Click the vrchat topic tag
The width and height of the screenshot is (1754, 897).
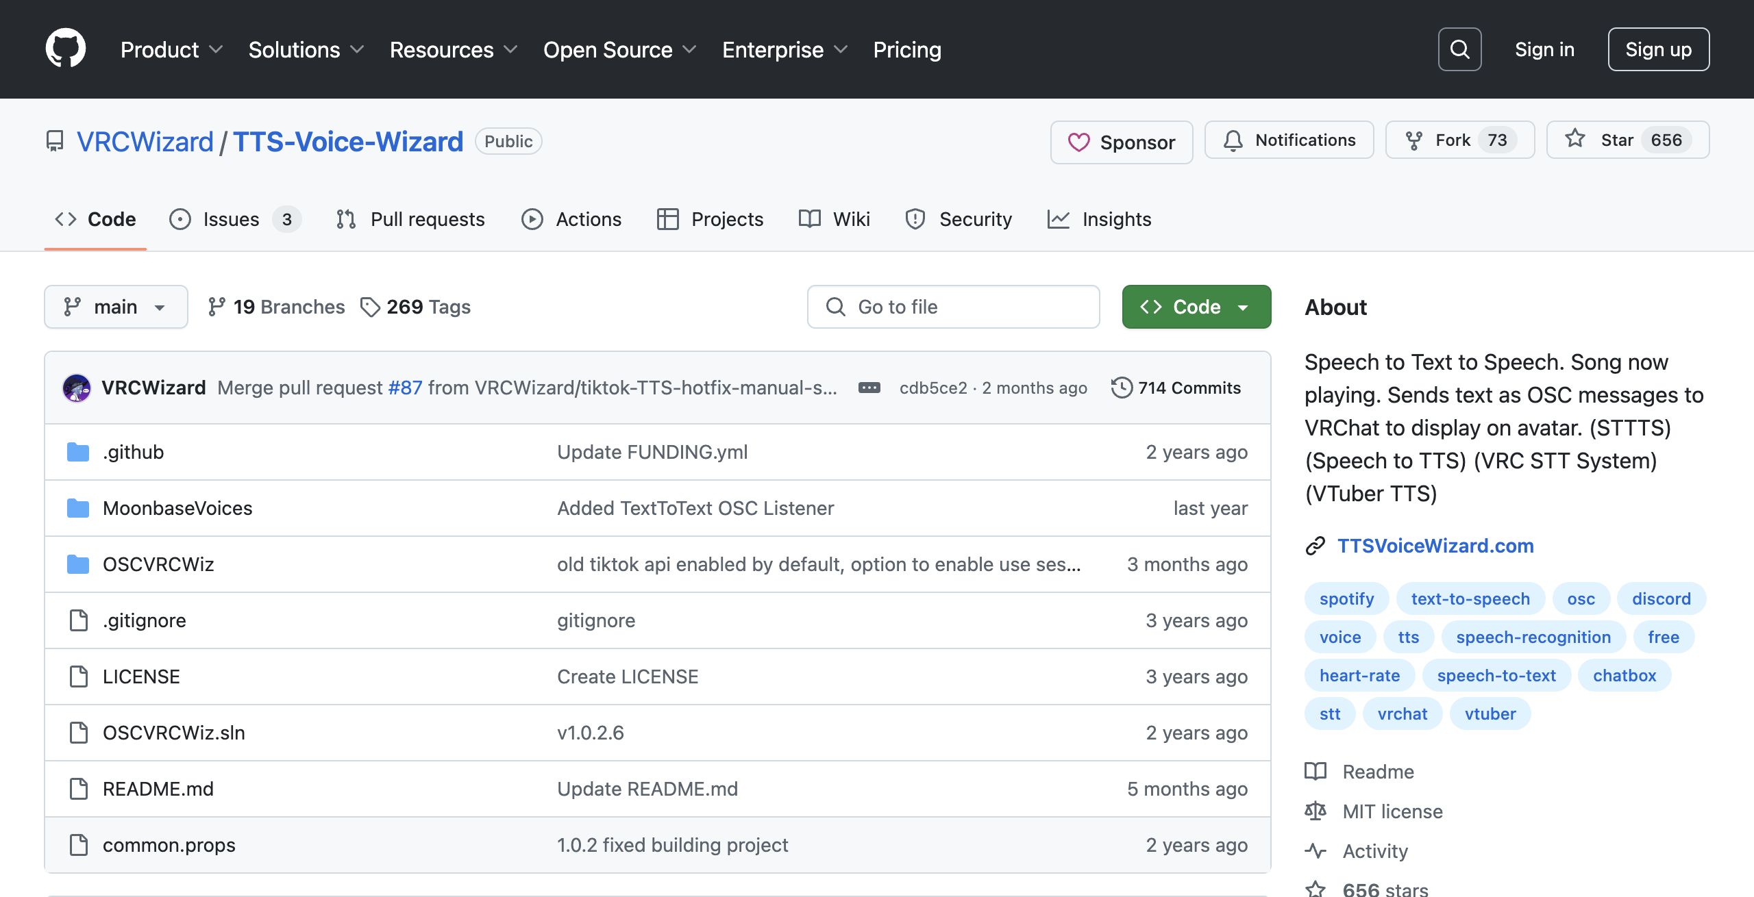click(1403, 714)
